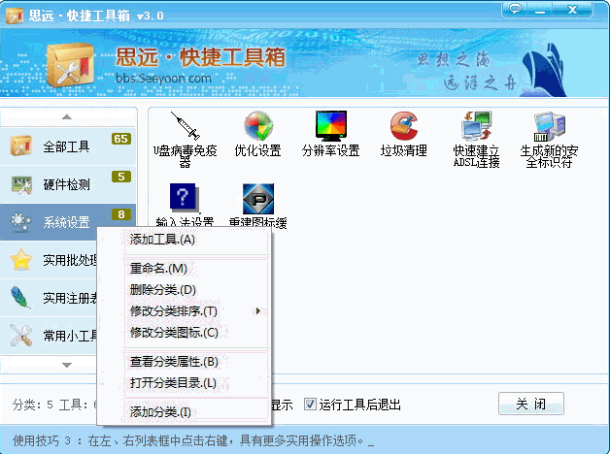Click the 思远·快捷工具箱 banner title
Screen dimensions: 610x454
click(x=200, y=57)
